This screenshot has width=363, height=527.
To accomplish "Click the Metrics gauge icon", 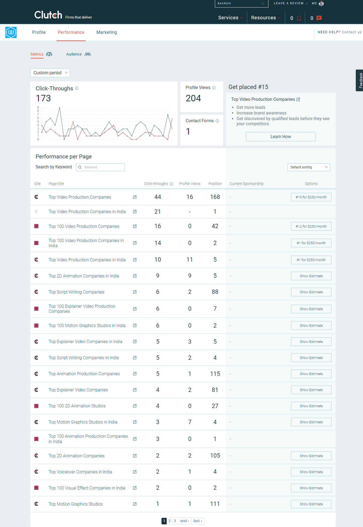I will 49,54.
